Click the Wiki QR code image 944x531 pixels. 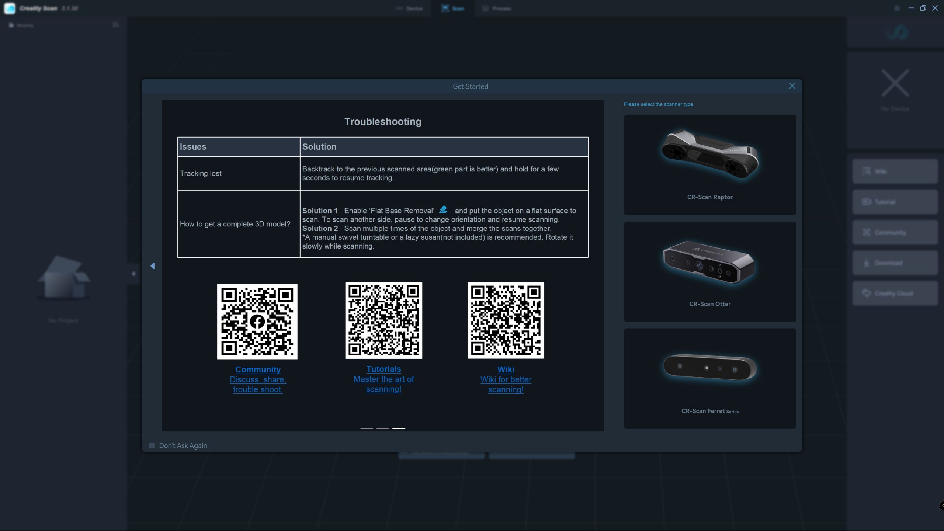point(506,320)
